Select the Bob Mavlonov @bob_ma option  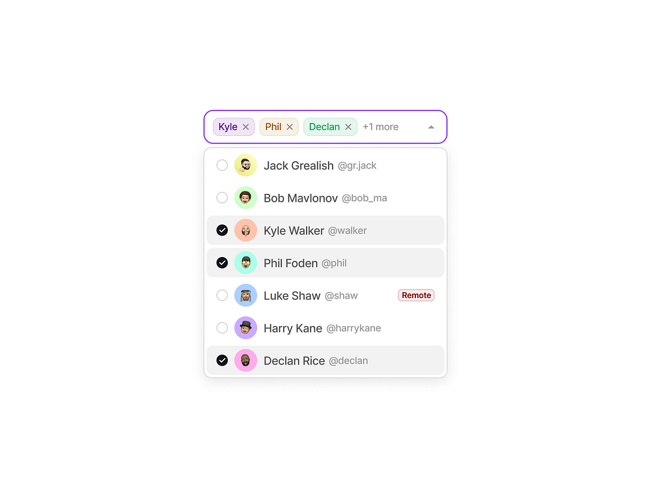(x=325, y=198)
